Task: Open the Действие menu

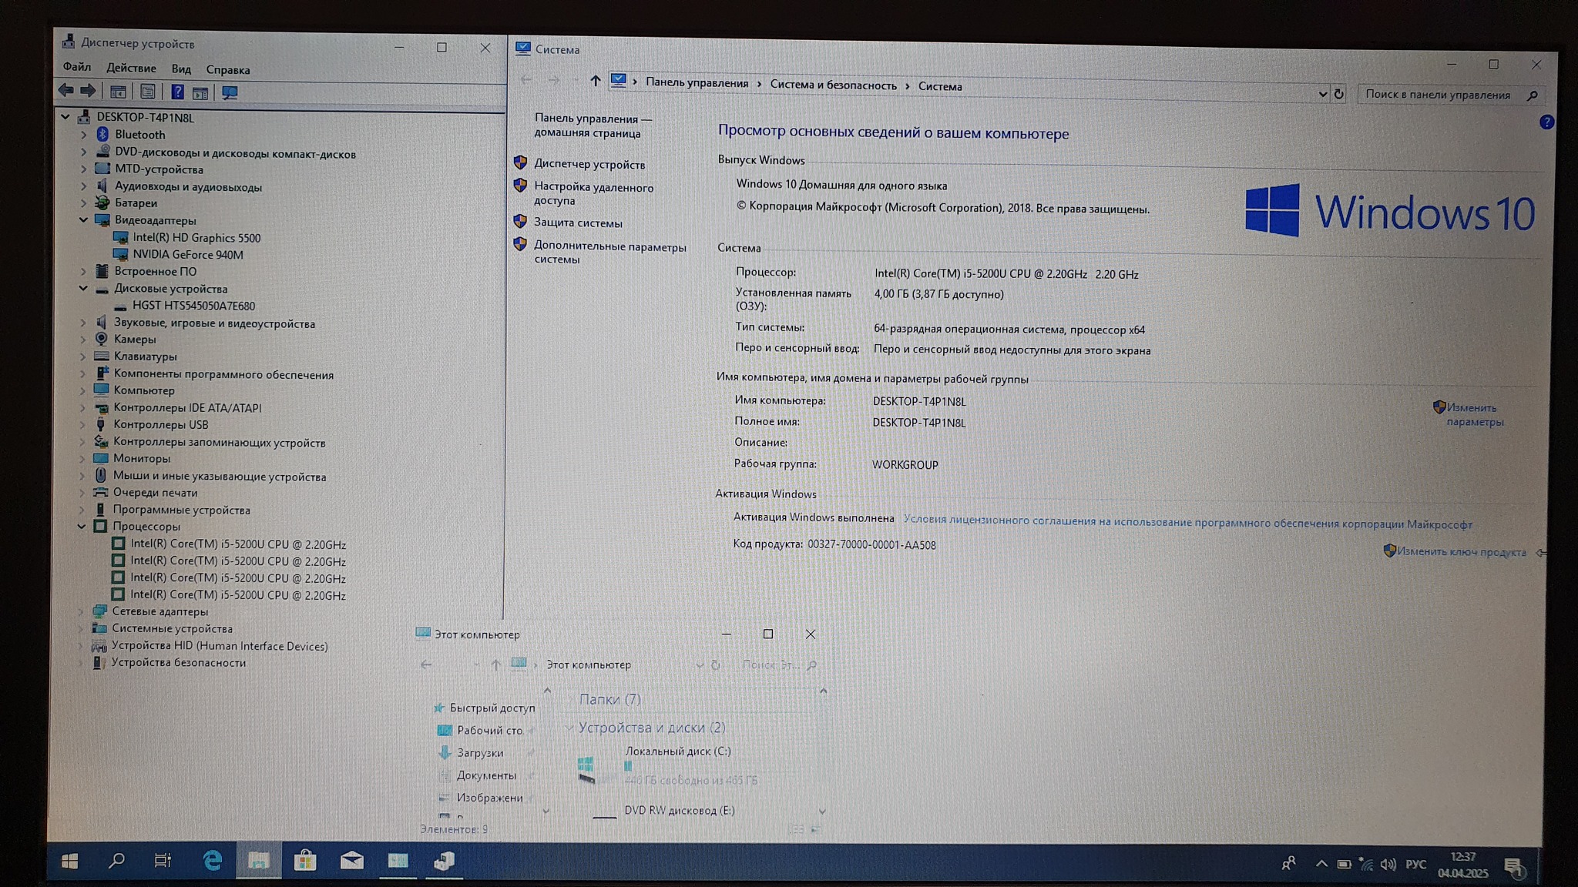Action: coord(131,68)
